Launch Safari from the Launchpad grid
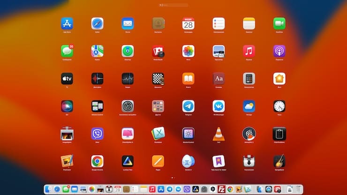Screen dimensions: 347x195 [x=98, y=23]
